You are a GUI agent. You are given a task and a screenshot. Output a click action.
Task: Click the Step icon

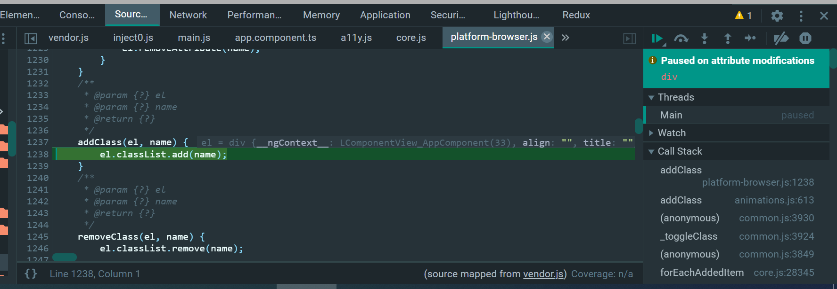[750, 39]
